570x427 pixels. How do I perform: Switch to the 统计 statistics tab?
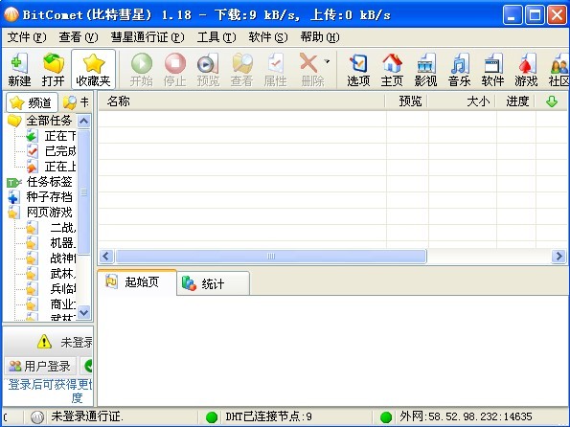pyautogui.click(x=213, y=283)
